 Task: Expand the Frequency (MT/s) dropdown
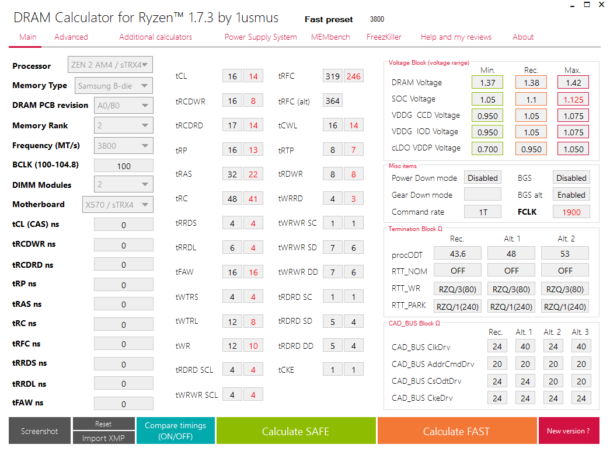(123, 145)
